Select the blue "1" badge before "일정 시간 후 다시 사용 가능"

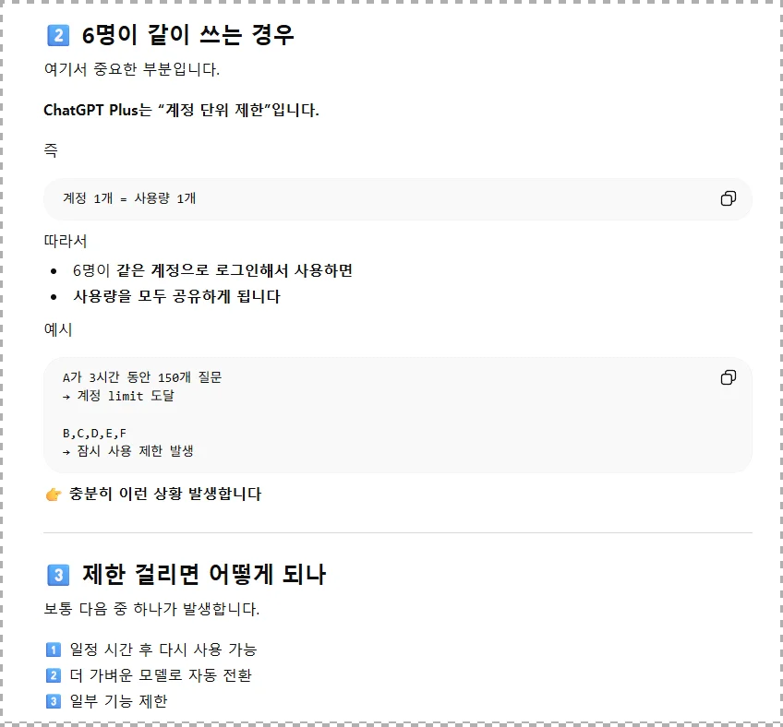coord(54,649)
